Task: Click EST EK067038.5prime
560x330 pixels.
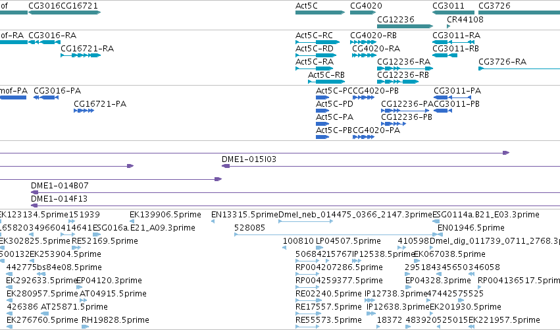Action: (417, 261)
